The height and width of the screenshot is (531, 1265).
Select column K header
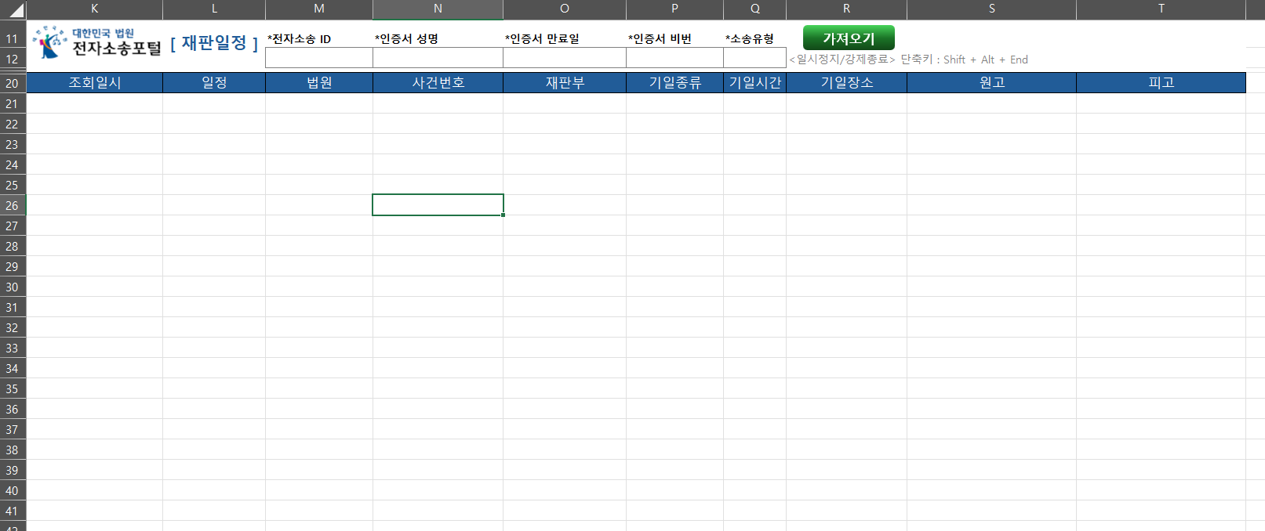pos(94,9)
